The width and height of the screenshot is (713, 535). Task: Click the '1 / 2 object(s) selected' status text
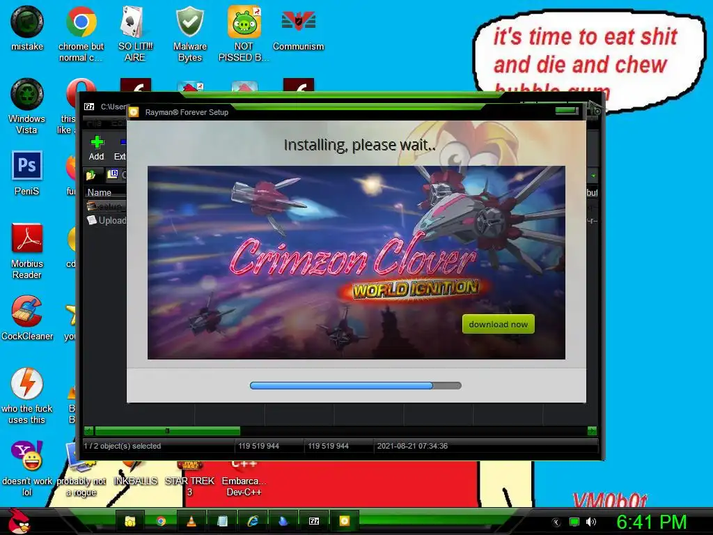tap(123, 446)
